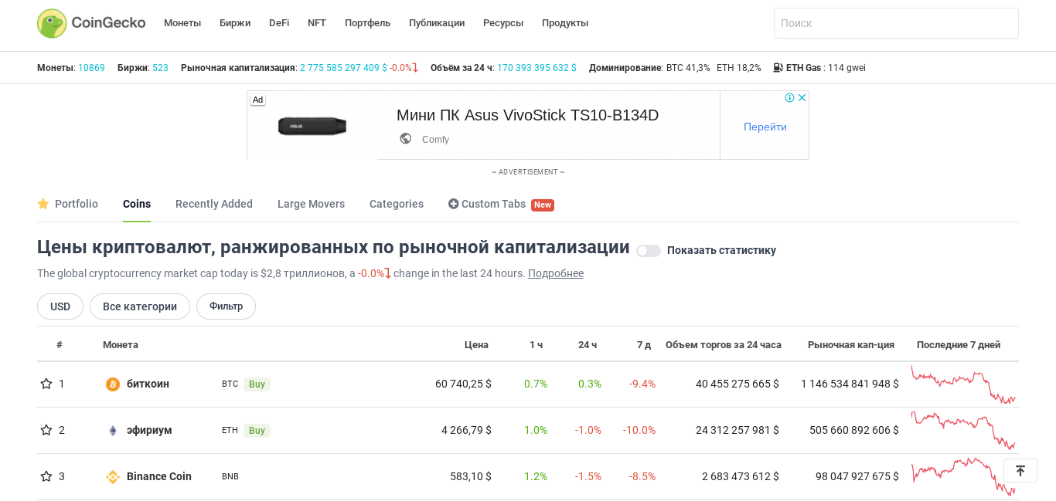1056x501 pixels.
Task: Open the NFT menu
Action: click(x=317, y=23)
